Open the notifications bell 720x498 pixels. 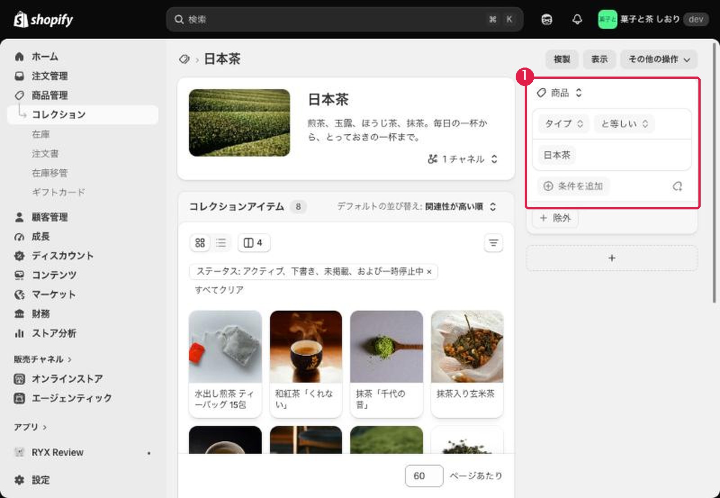point(577,19)
